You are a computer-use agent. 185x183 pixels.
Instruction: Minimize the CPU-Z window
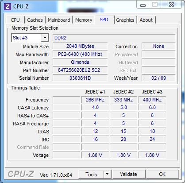click(143, 5)
